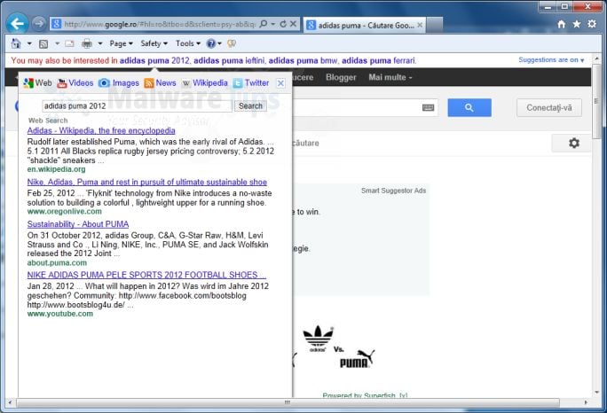Click the 'Powered by Superfish' link

tap(365, 394)
